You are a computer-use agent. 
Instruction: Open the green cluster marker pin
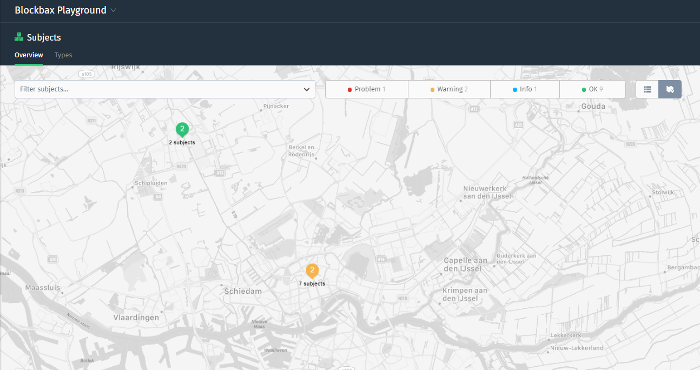182,129
